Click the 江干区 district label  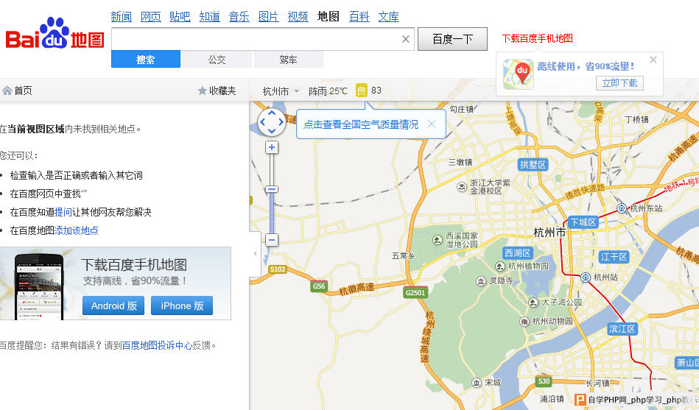[x=614, y=257]
